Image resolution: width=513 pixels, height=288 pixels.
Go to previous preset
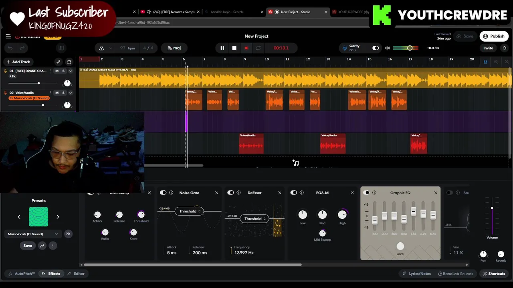(x=19, y=217)
